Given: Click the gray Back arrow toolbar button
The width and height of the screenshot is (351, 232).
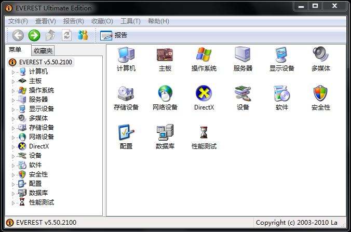Looking at the screenshot, I should [18, 35].
